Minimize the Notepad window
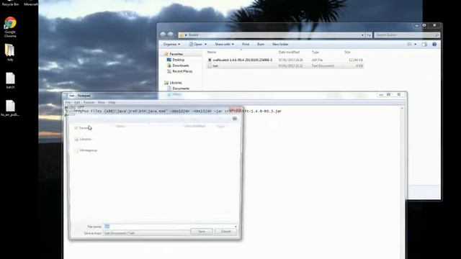The height and width of the screenshot is (259, 461). [381, 94]
